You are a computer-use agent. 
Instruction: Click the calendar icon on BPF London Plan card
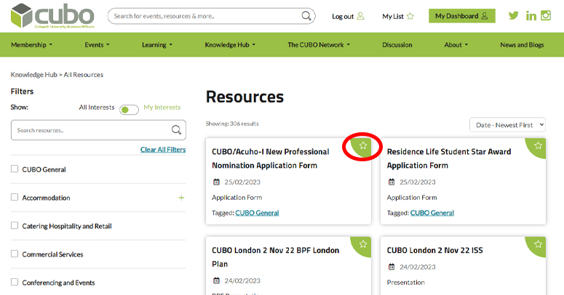pyautogui.click(x=216, y=280)
